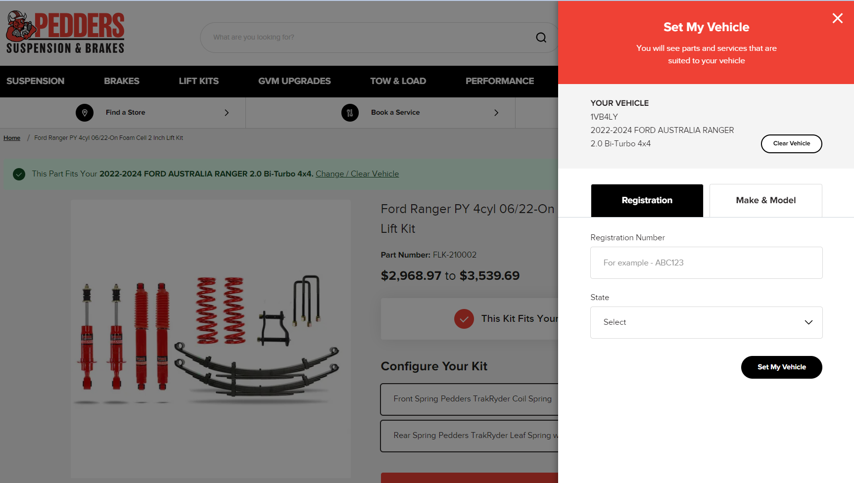Click the price range $2,968.97 to $3,539.69
The image size is (854, 483).
coord(450,276)
